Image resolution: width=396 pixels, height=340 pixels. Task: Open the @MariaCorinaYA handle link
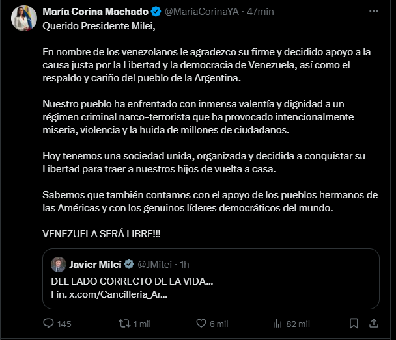(x=203, y=12)
